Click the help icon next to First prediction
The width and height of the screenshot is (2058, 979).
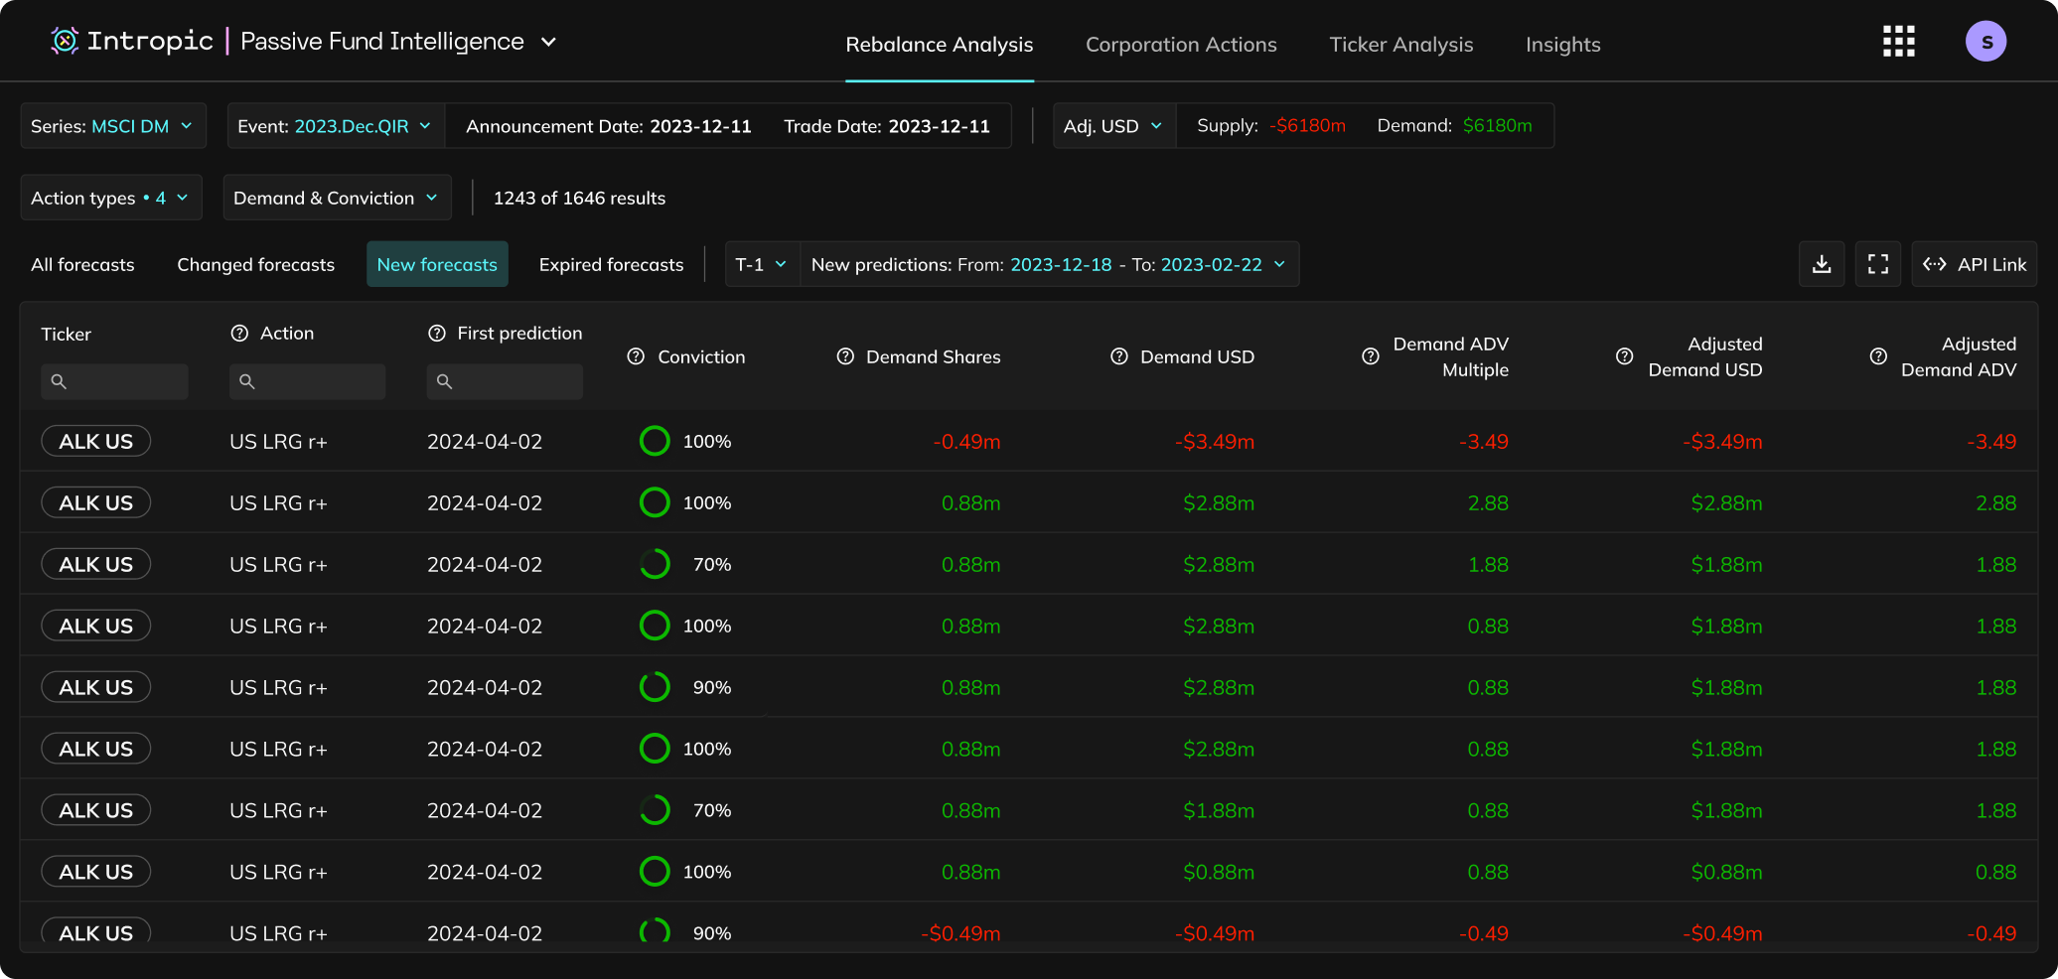click(436, 334)
